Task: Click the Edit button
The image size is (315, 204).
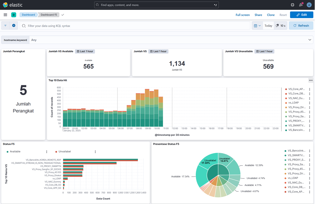Action: (301, 15)
